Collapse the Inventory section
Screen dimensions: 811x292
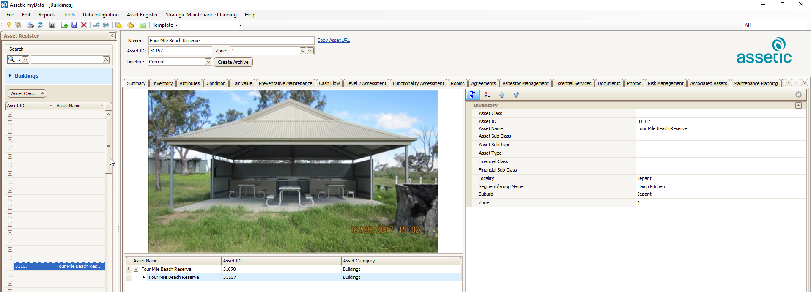(798, 105)
